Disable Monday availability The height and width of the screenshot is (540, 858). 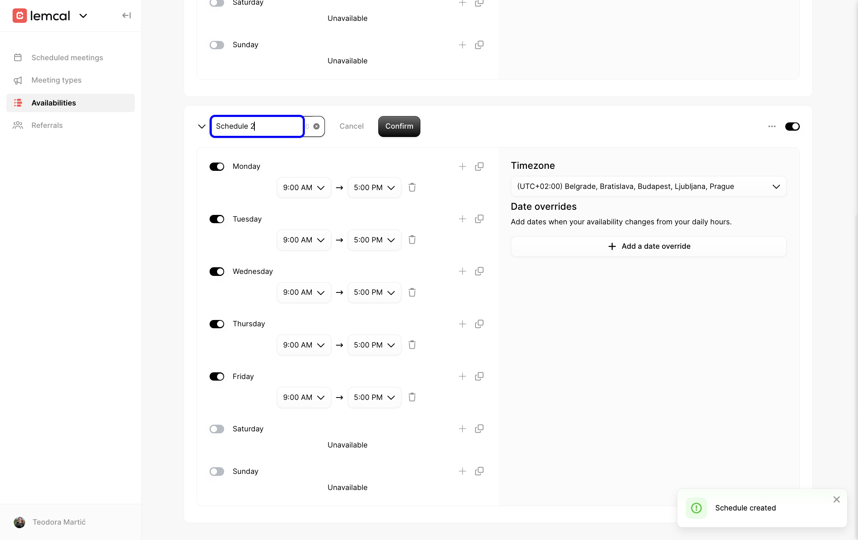[217, 166]
